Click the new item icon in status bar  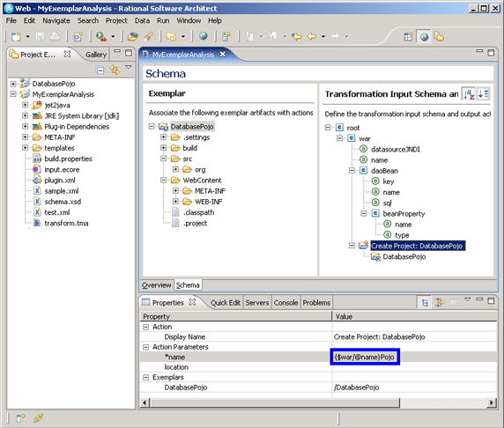coord(21,418)
